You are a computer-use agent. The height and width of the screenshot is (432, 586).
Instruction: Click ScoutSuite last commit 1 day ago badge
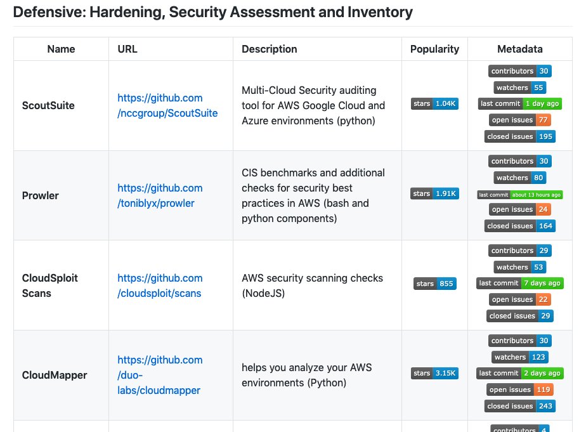coord(520,103)
